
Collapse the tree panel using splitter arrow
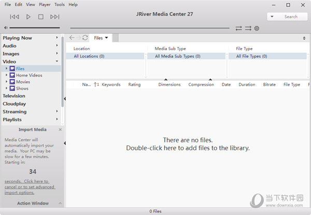(65, 99)
